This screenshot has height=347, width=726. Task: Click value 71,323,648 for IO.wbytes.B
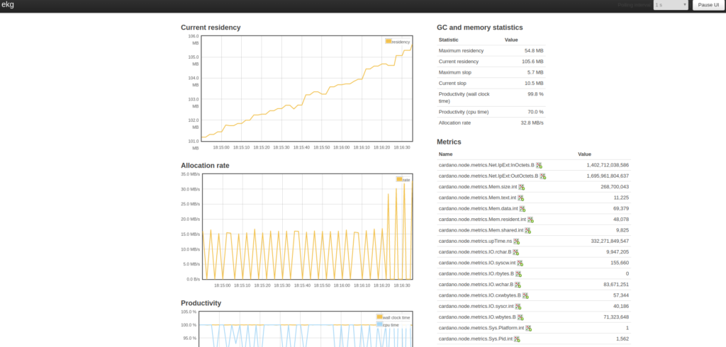tap(616, 317)
